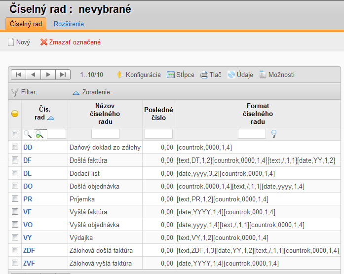The height and width of the screenshot is (274, 344).
Task: Go to first page of records
Action: (x=19, y=75)
